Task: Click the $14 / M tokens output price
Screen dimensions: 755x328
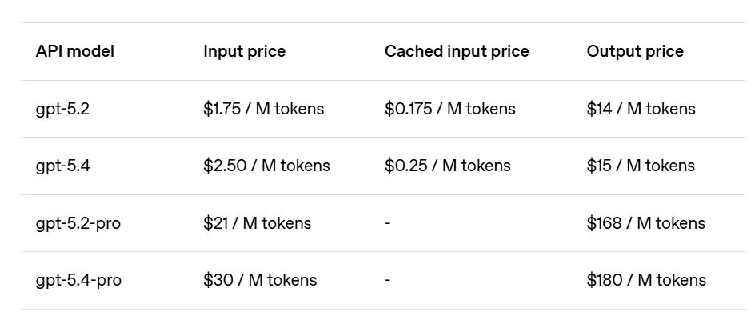Action: [641, 109]
